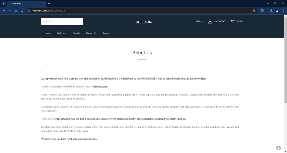Open the Search menu item

pyautogui.click(x=76, y=33)
